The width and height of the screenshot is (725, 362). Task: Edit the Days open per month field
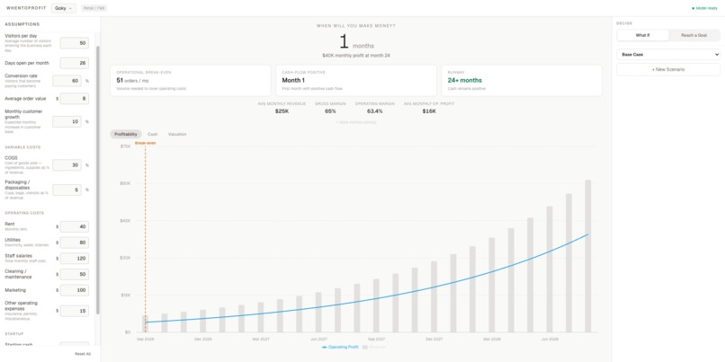pos(75,63)
